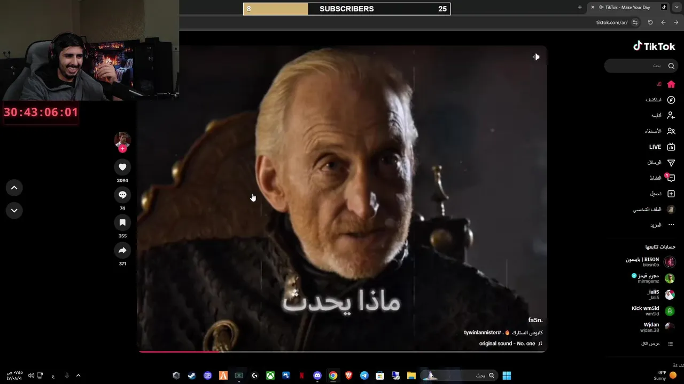
Task: Open a new browser tab with plus
Action: pos(580,7)
